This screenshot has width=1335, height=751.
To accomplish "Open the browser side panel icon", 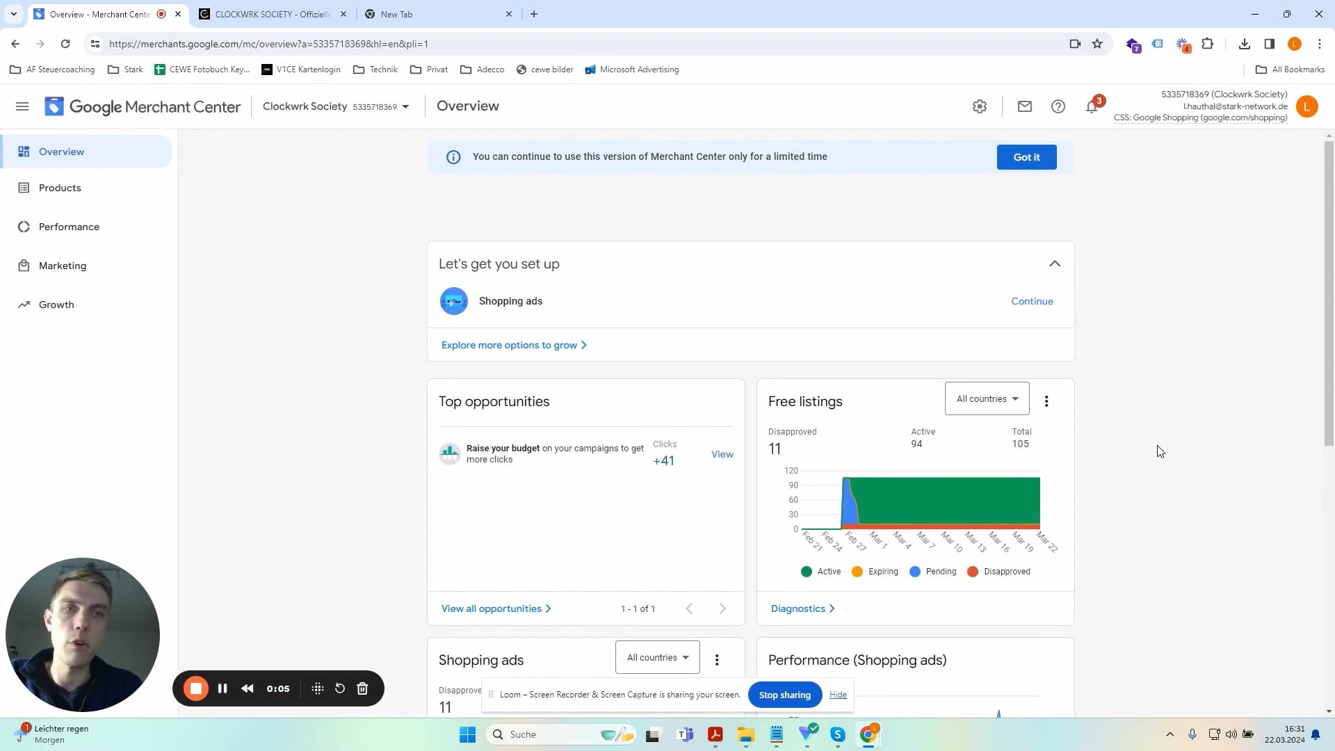I will coord(1270,44).
